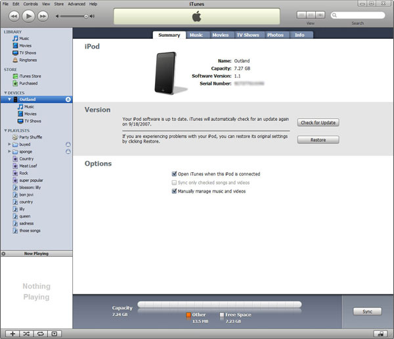The width and height of the screenshot is (394, 339).
Task: Expand the sponge folder
Action: tap(9, 151)
